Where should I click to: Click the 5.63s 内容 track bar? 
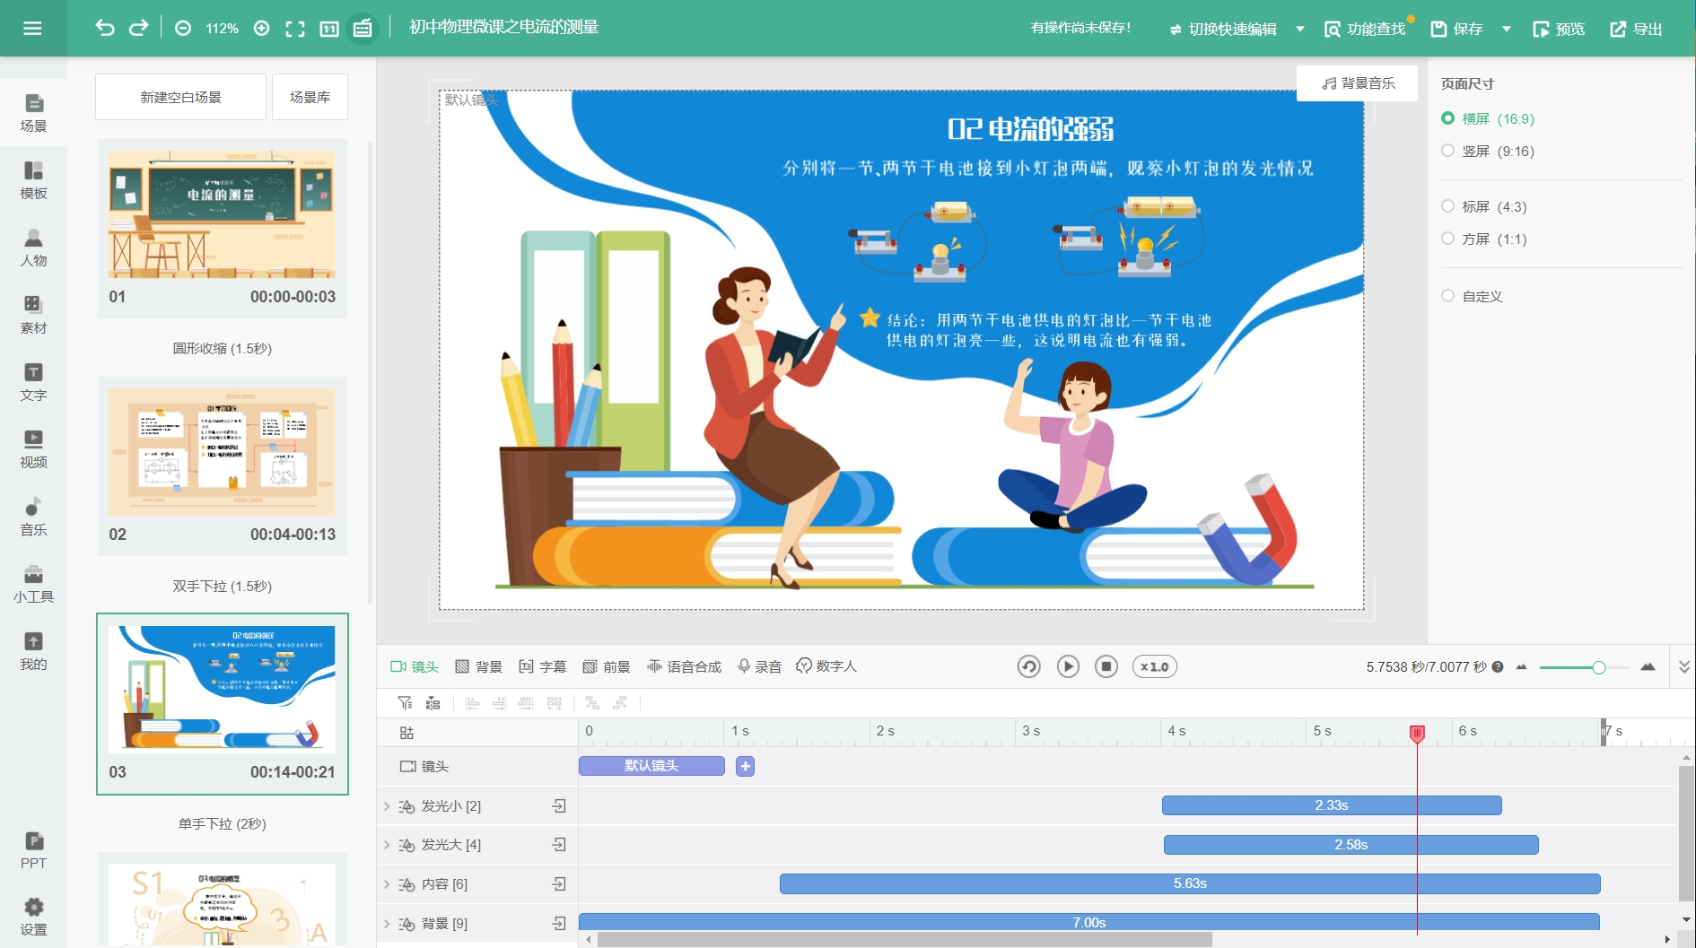(1190, 883)
